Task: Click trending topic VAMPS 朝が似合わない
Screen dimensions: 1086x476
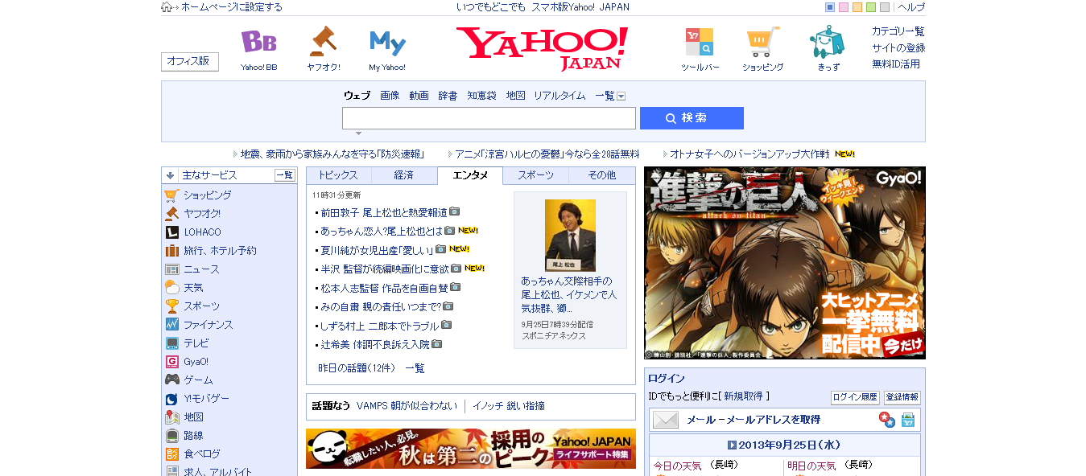Action: pos(407,406)
